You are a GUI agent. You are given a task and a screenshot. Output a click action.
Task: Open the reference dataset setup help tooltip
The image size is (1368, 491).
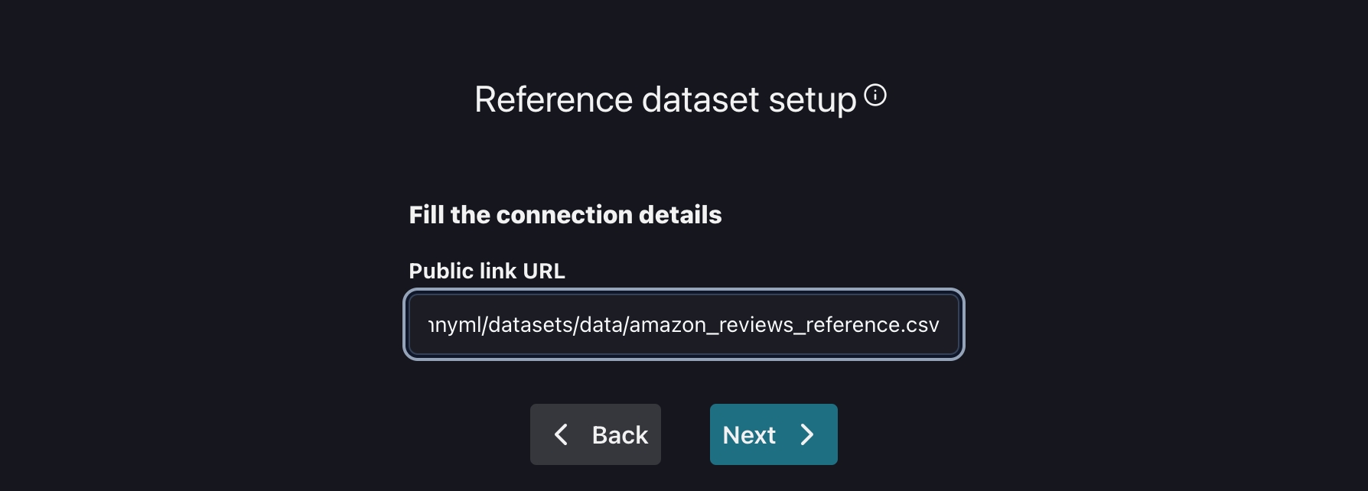pyautogui.click(x=875, y=96)
